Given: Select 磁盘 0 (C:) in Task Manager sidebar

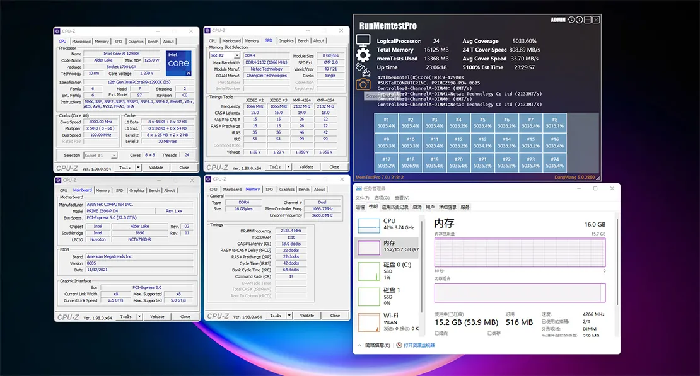Looking at the screenshot, I should pos(387,271).
